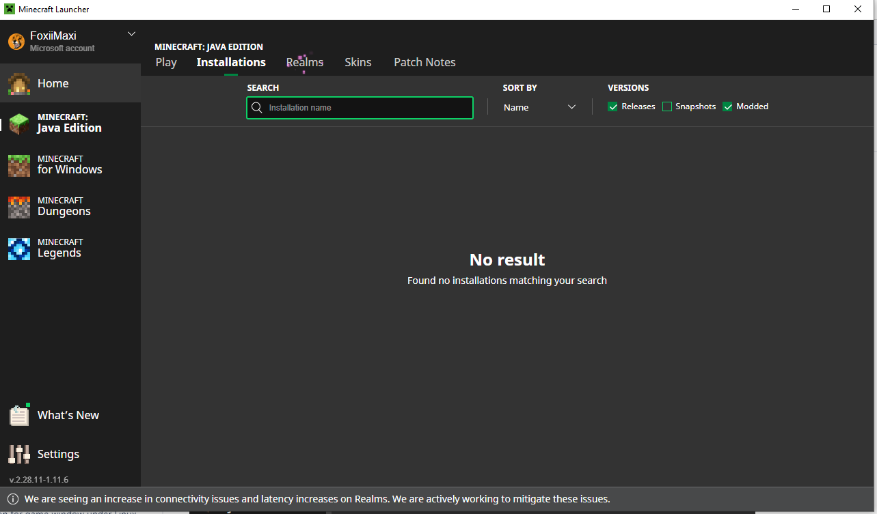Select the Installations tab

pyautogui.click(x=231, y=62)
